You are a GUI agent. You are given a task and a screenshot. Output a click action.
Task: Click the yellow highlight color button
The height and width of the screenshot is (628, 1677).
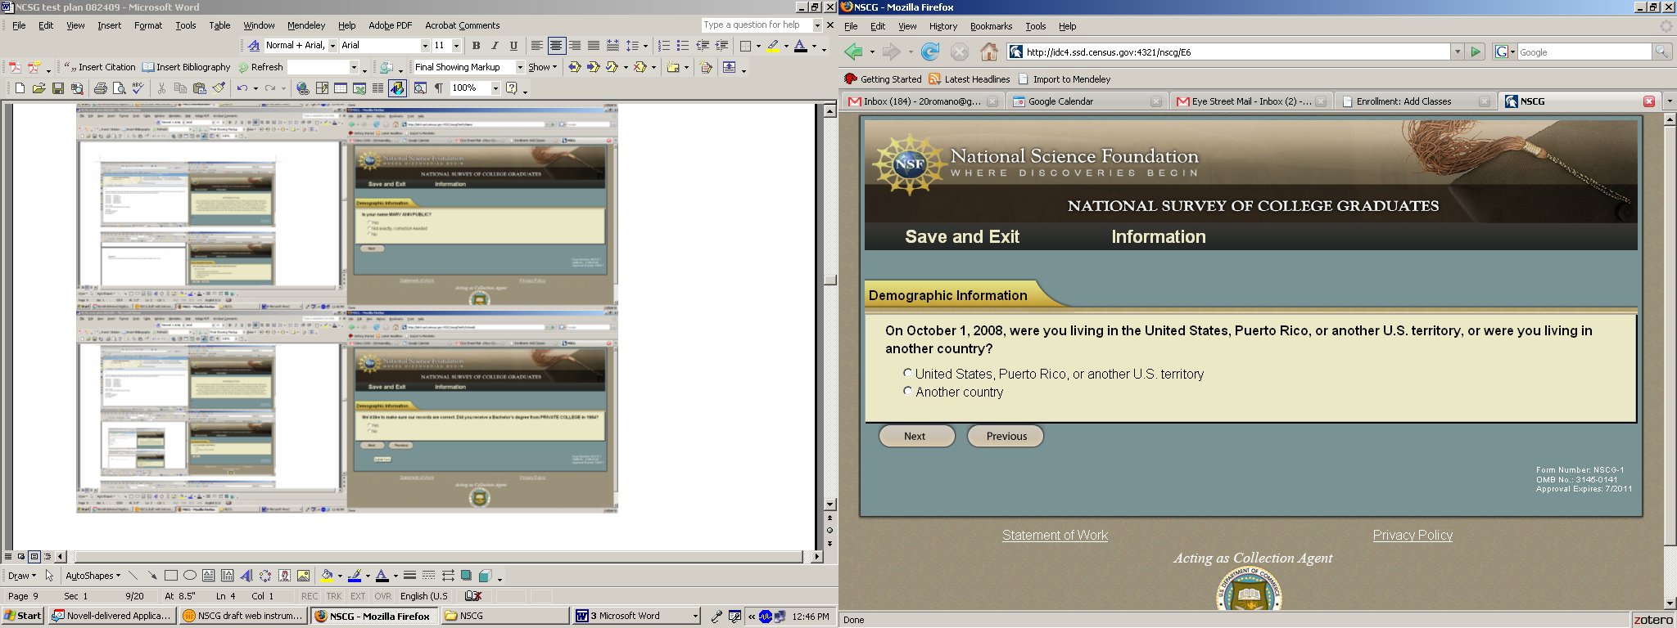pyautogui.click(x=772, y=46)
